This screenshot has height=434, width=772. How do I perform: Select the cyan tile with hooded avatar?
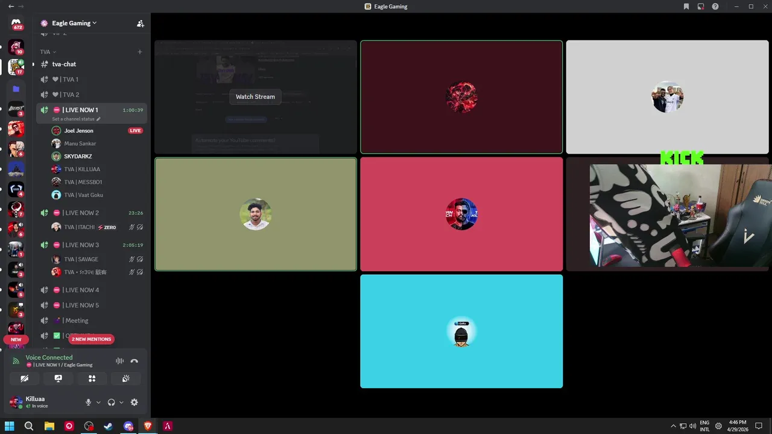click(461, 332)
